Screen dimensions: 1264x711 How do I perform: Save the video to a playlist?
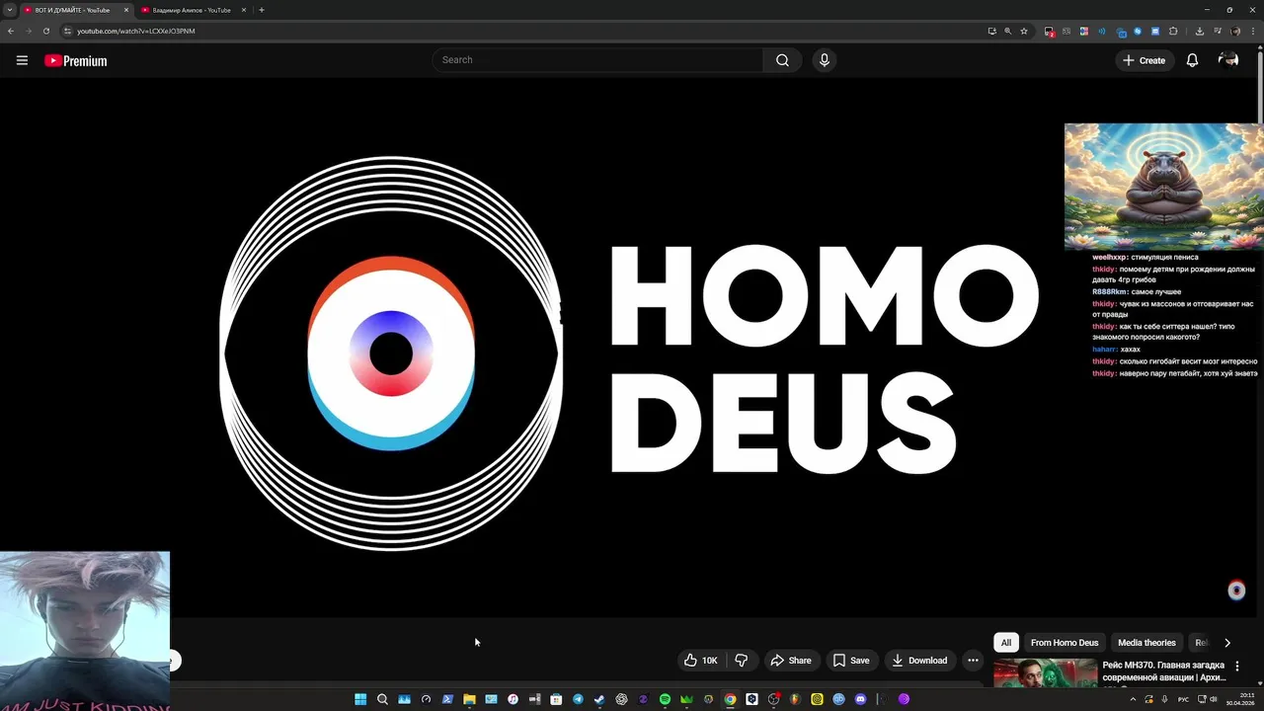pos(851,661)
